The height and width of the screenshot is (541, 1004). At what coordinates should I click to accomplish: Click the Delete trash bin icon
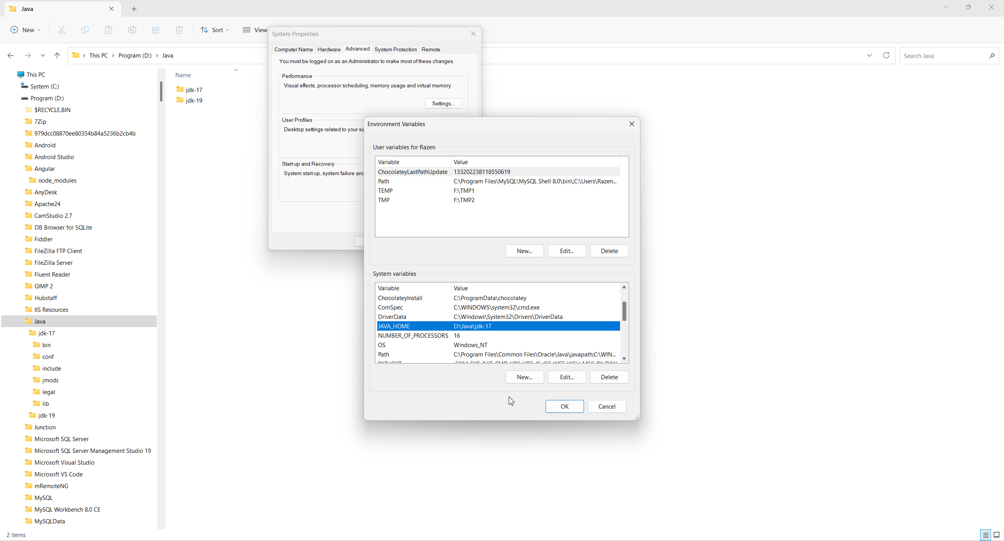179,30
